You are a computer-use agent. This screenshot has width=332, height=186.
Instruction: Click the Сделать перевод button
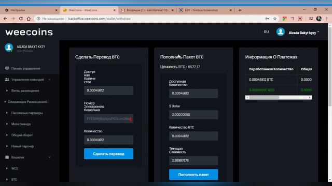click(x=108, y=154)
